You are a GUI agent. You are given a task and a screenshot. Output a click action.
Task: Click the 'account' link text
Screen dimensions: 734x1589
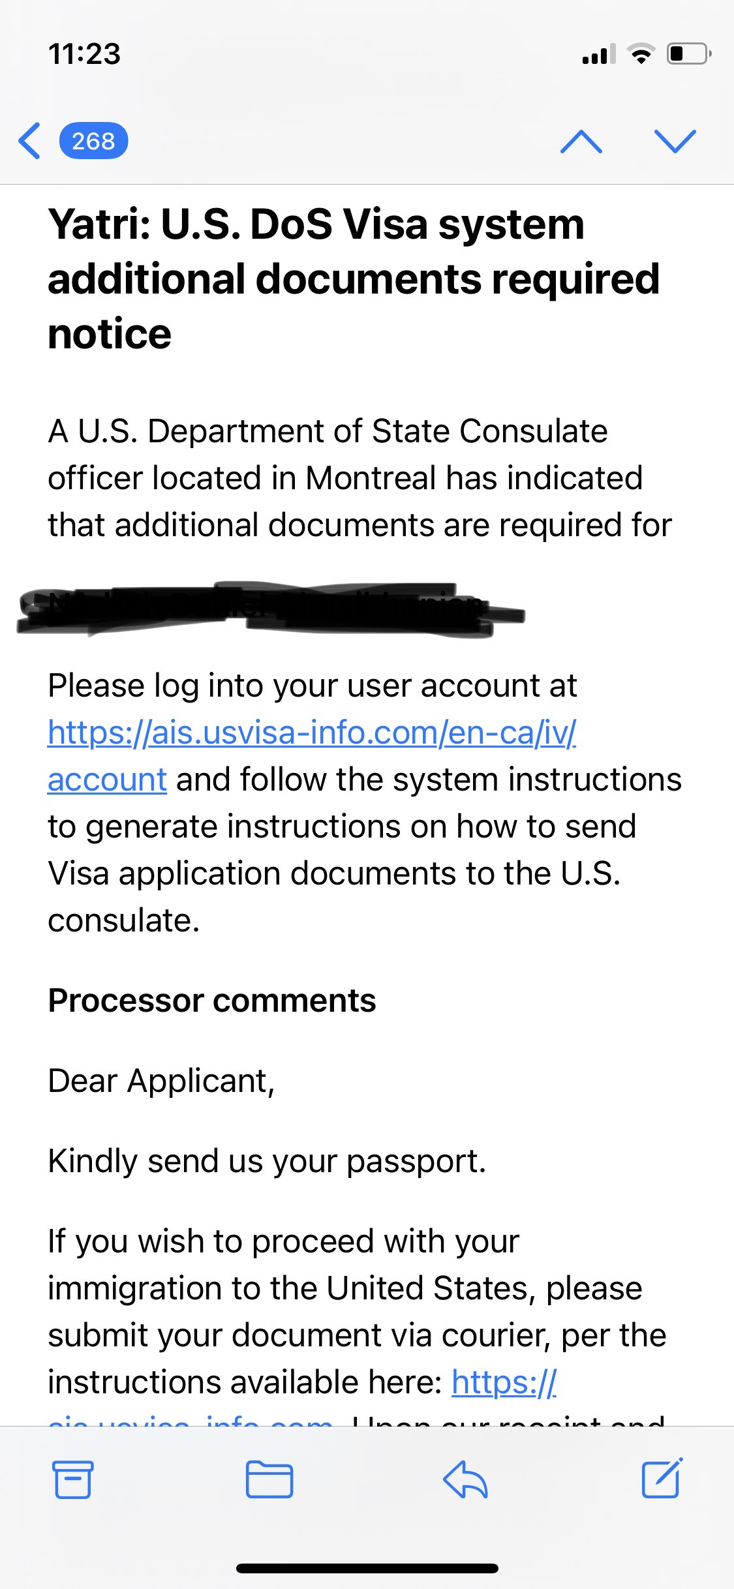107,779
